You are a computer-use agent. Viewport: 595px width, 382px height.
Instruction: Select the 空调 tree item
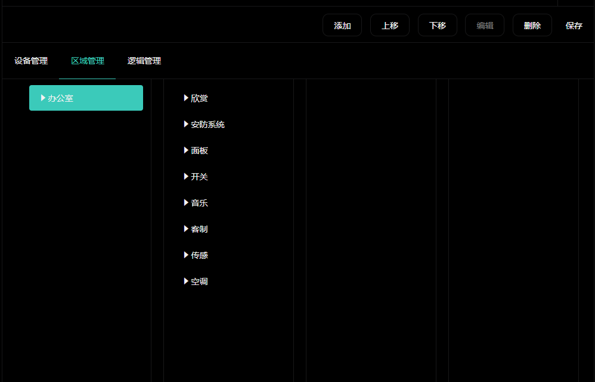pos(199,281)
